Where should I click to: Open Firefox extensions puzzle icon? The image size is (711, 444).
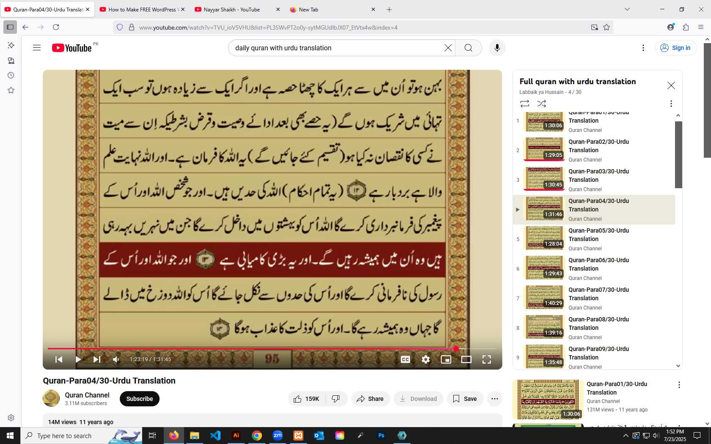686,27
